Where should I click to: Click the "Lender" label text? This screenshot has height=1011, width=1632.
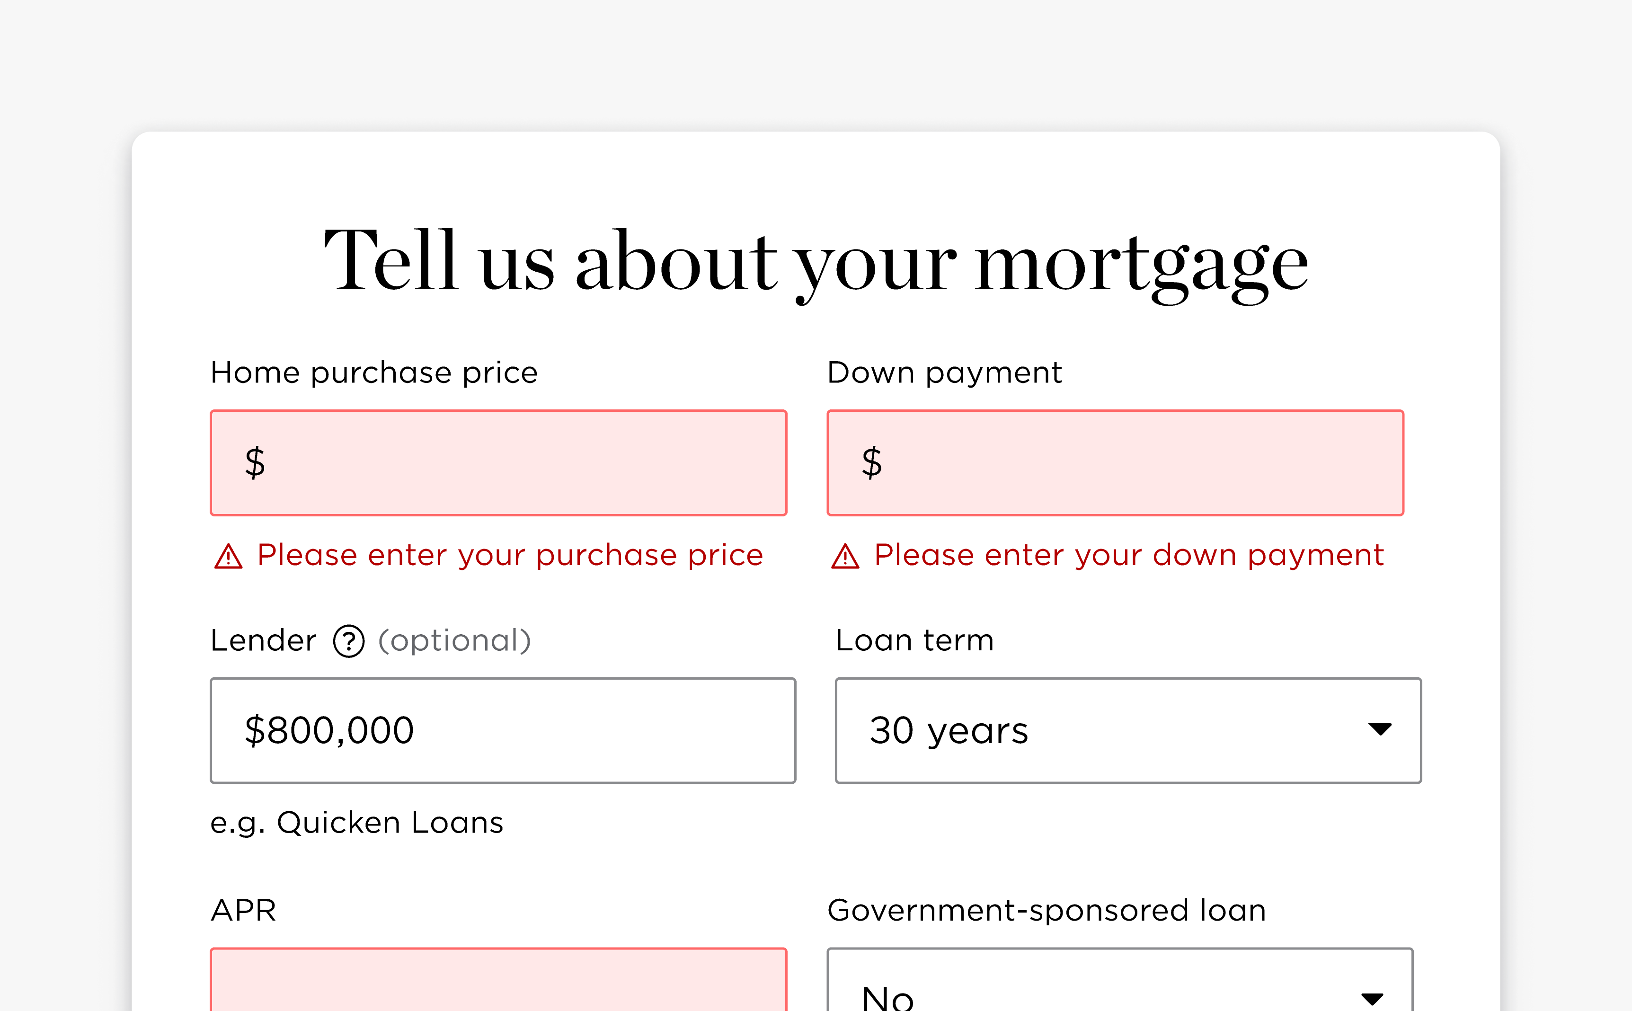[264, 640]
